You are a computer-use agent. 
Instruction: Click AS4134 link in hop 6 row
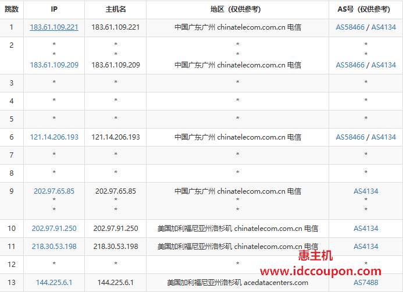pos(383,137)
